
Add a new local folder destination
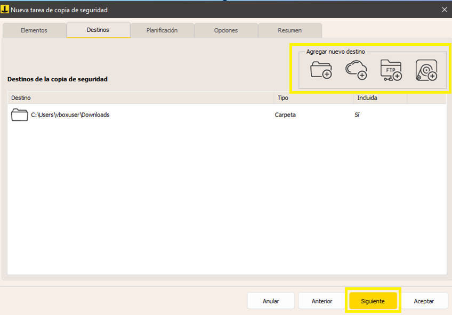point(321,70)
